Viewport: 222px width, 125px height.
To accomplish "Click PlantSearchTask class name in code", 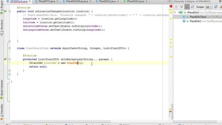I will [x=37, y=48].
